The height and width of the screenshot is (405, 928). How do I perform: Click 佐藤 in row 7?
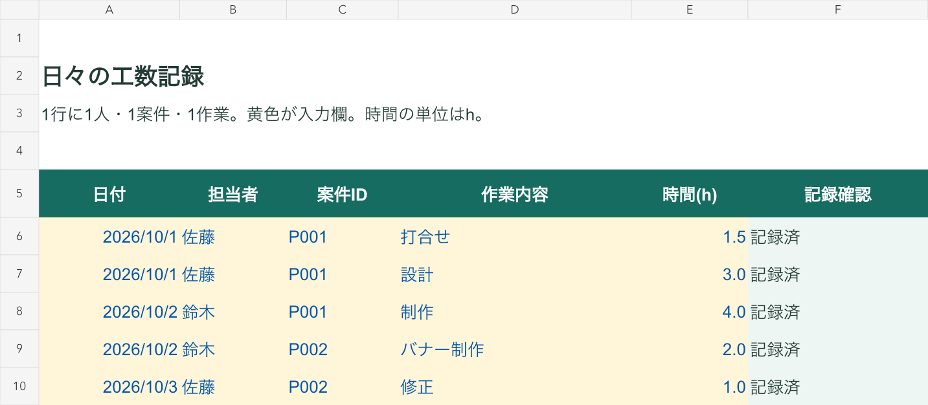[x=233, y=274]
